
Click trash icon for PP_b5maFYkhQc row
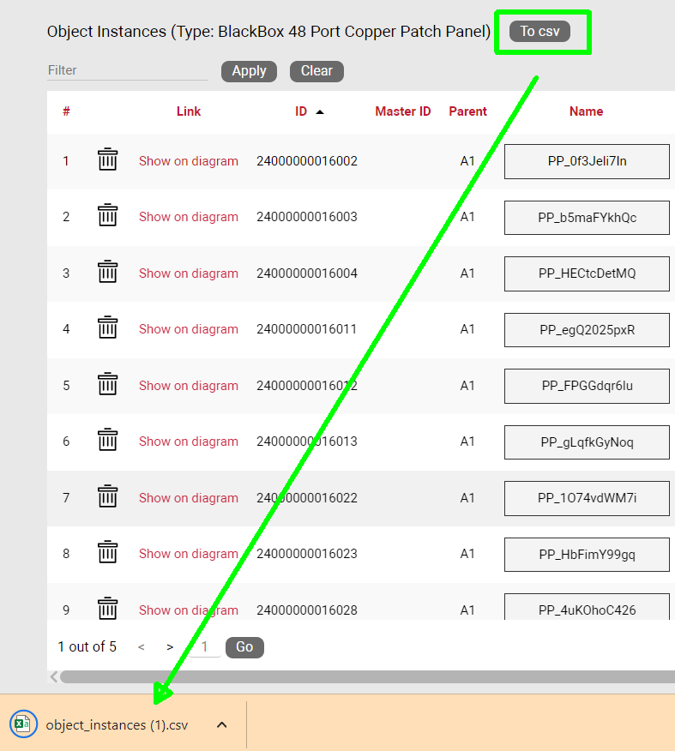tap(107, 216)
